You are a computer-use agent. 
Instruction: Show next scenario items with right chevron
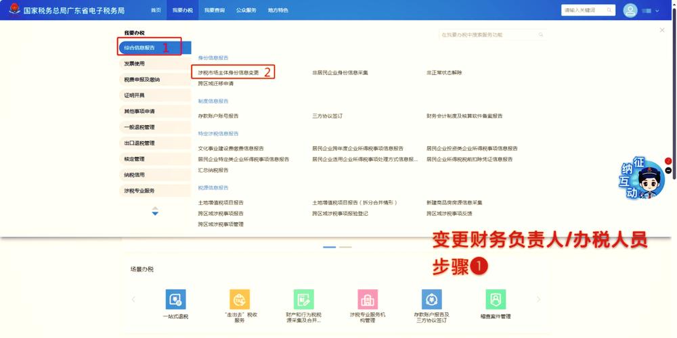click(x=538, y=299)
